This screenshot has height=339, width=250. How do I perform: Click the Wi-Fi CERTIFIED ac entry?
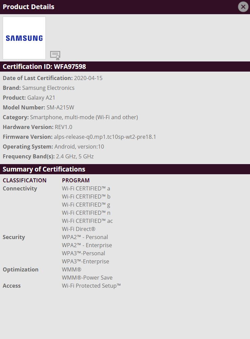(87, 221)
